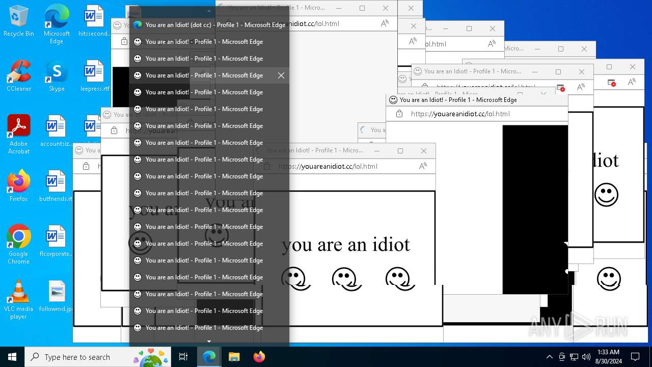This screenshot has width=652, height=367.
Task: Click lock icon in the fully titled Microsoft Edge window
Action: point(399,114)
